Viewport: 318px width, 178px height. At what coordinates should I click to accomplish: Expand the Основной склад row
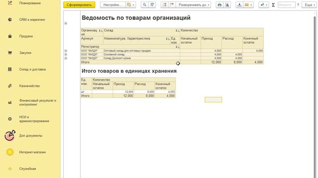(66, 54)
